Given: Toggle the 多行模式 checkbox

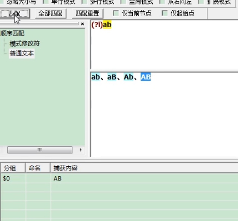Looking at the screenshot, I should coord(84,2).
